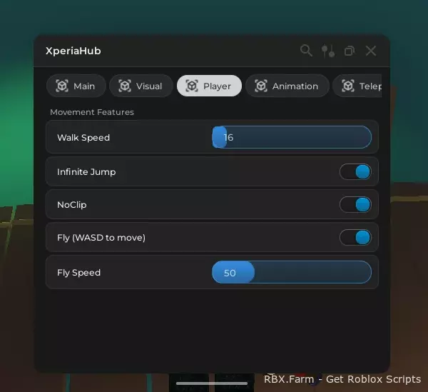Click the Movement Features section heading
Viewport: 428px width, 392px height.
click(x=92, y=112)
